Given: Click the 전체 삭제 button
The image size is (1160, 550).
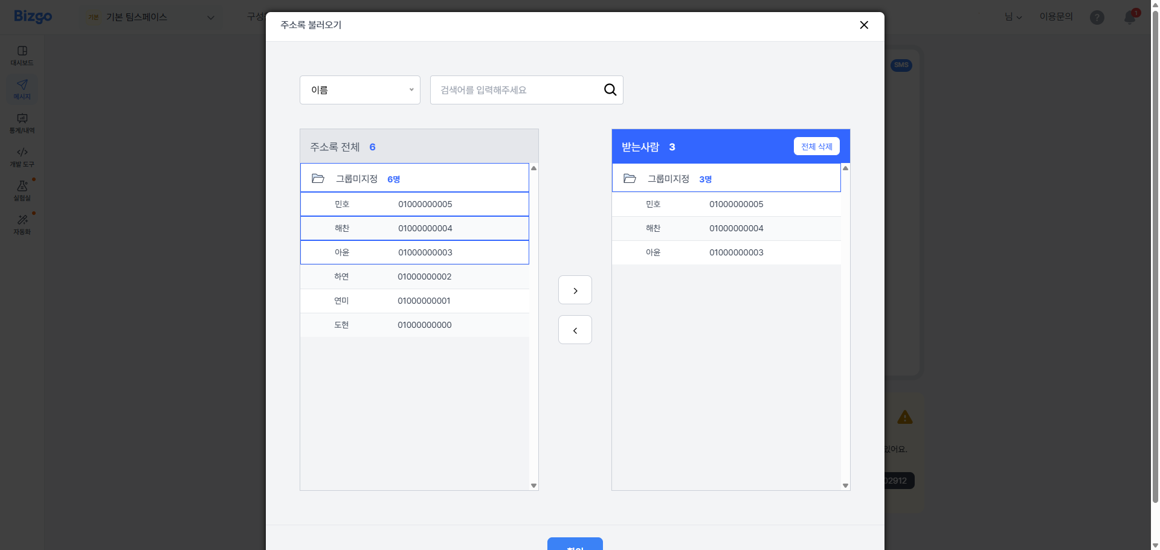Looking at the screenshot, I should tap(816, 147).
